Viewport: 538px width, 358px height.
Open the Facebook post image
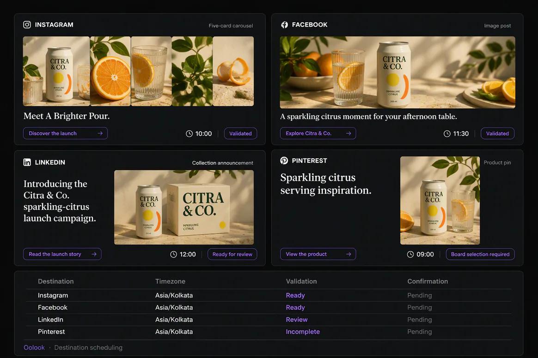(x=397, y=72)
